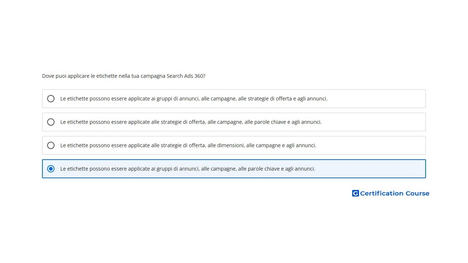Click the question text about Search Ads 360
The height and width of the screenshot is (263, 468).
(124, 76)
